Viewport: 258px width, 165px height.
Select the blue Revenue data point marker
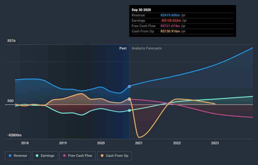click(x=129, y=87)
